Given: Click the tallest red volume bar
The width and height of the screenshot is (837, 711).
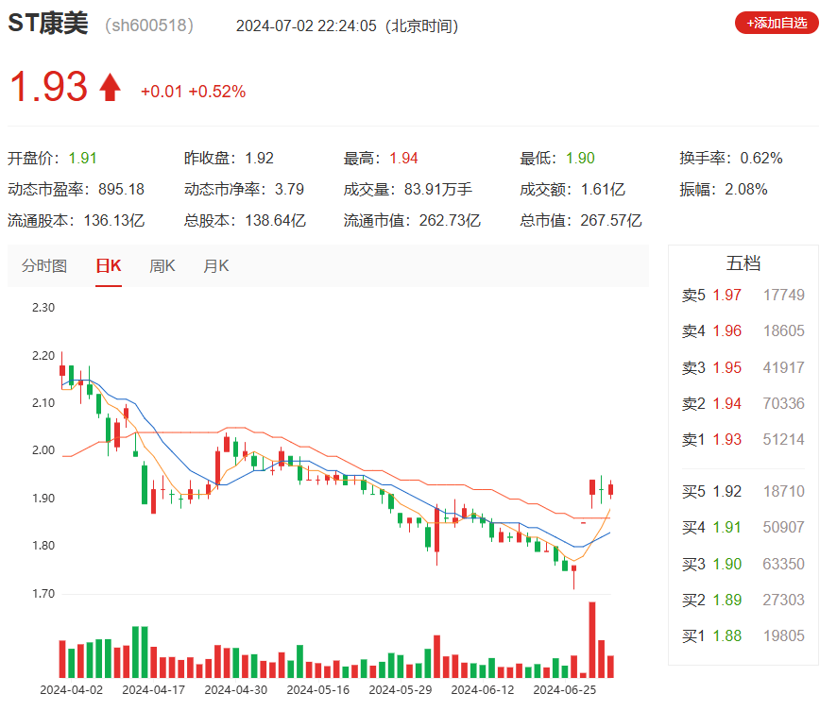Looking at the screenshot, I should tap(592, 639).
